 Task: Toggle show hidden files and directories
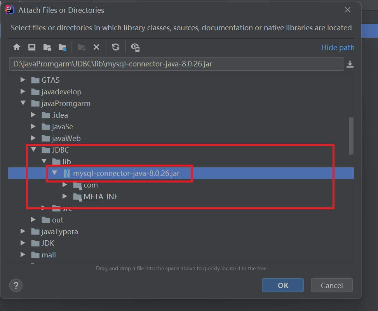pos(135,47)
